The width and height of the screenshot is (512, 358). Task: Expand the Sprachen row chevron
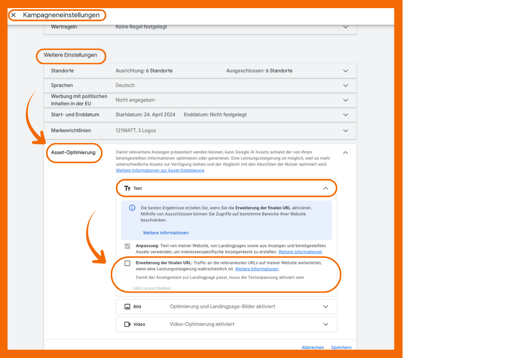(345, 85)
